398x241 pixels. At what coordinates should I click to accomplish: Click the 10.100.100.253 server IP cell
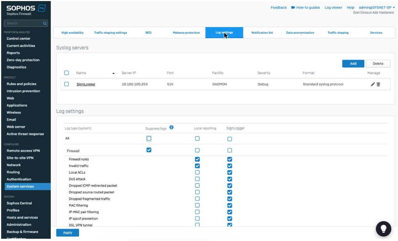point(135,84)
